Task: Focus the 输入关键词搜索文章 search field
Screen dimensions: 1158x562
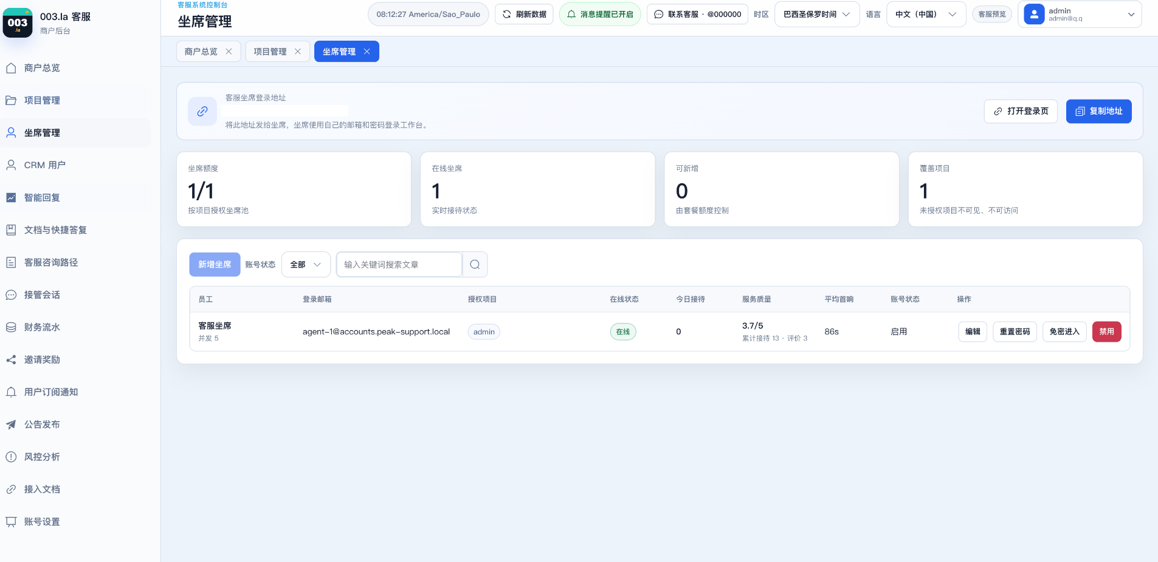Action: pos(399,265)
